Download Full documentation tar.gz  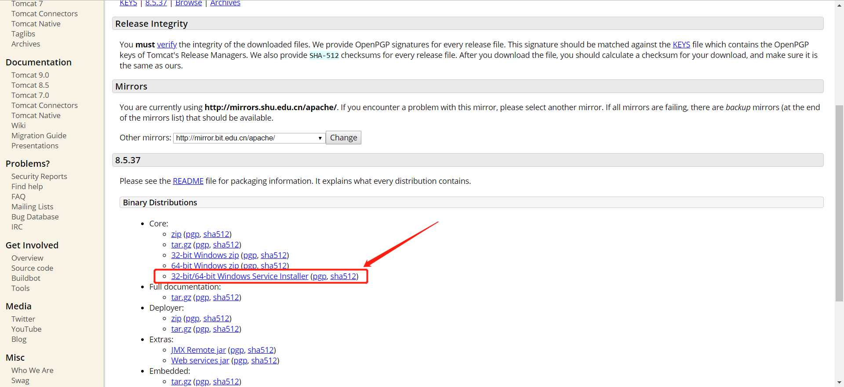click(181, 297)
